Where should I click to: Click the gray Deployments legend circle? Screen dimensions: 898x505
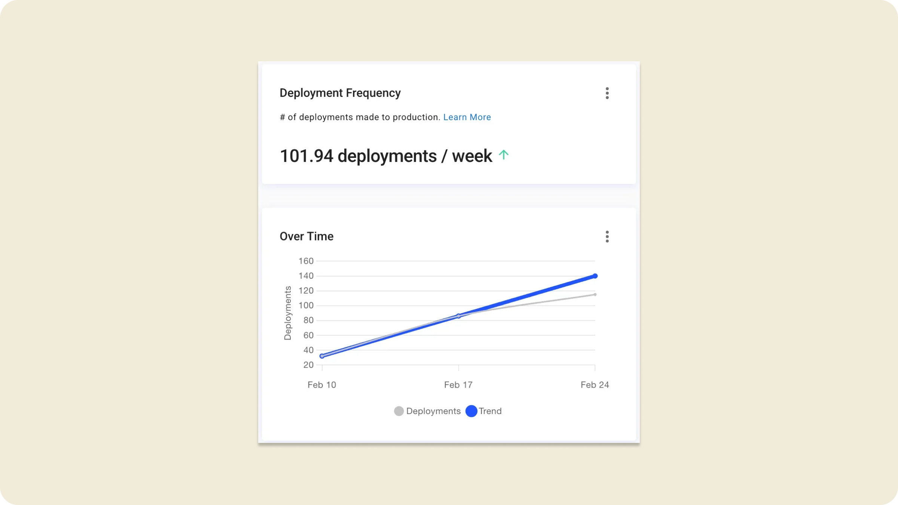399,411
